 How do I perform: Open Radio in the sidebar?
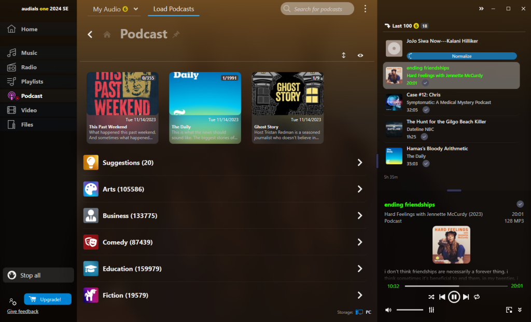click(29, 67)
